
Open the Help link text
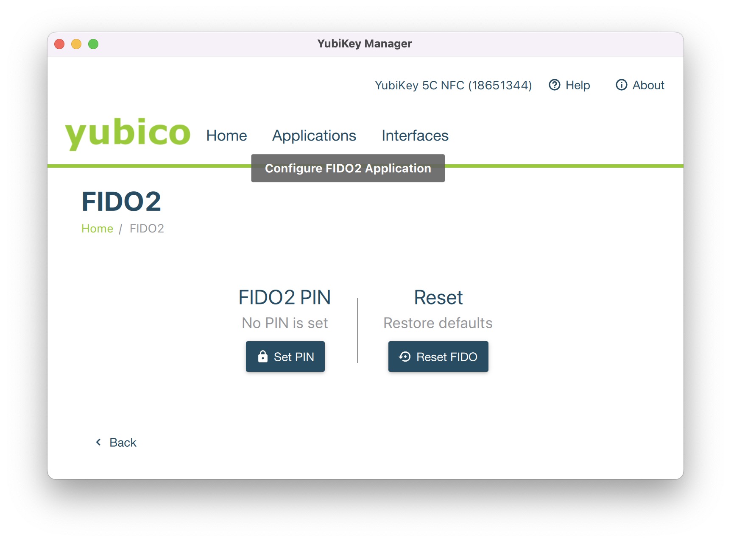(x=578, y=85)
